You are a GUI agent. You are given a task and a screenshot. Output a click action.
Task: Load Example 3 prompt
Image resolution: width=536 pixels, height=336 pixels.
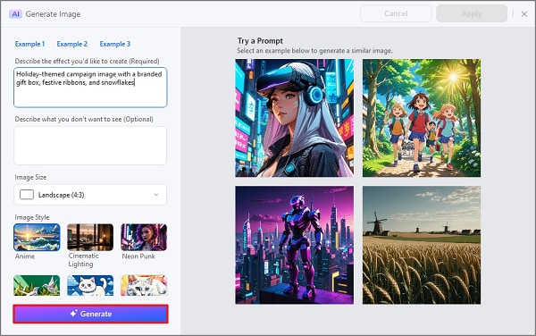[115, 44]
